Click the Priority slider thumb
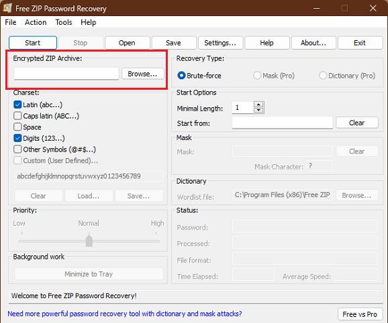Viewport: 388px width, 323px height. (89, 241)
